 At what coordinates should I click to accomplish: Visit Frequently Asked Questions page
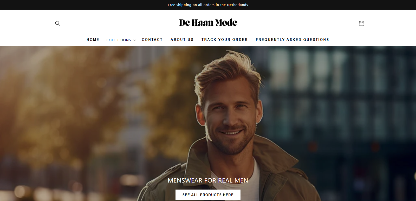pyautogui.click(x=292, y=40)
